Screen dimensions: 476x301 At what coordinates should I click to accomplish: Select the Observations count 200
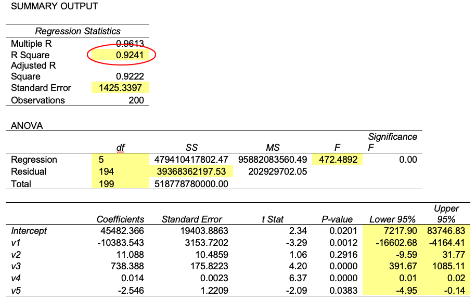[136, 100]
